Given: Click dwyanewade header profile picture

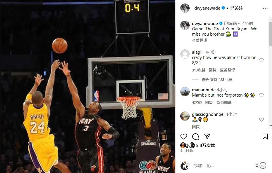Looking at the screenshot, I should (x=185, y=8).
